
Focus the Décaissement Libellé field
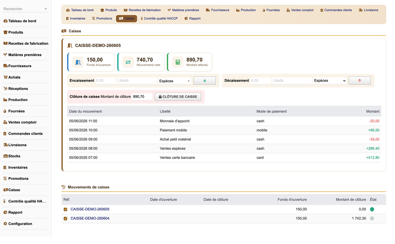coord(292,81)
